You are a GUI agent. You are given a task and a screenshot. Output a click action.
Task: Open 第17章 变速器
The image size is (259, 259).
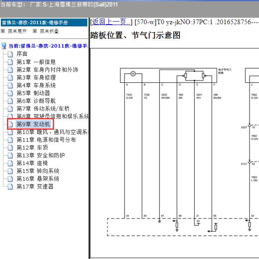pyautogui.click(x=35, y=186)
